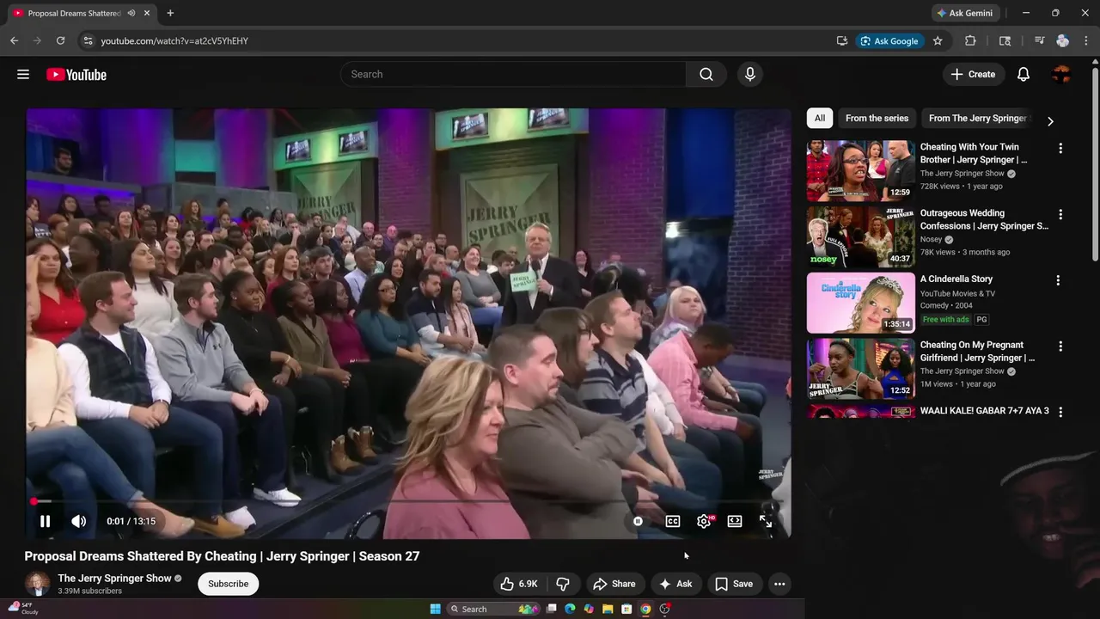Screen dimensions: 1100x619
Task: Go to the YouTube home logo
Action: tap(76, 75)
